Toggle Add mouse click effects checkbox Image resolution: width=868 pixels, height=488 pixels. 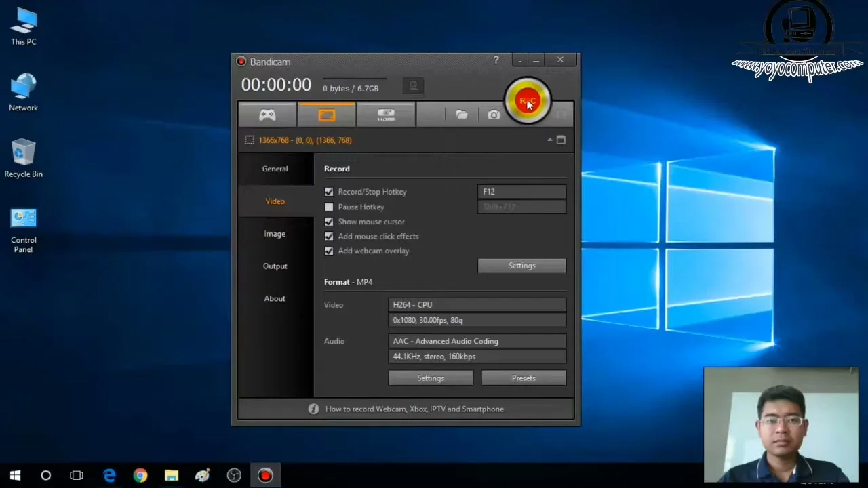tap(329, 236)
